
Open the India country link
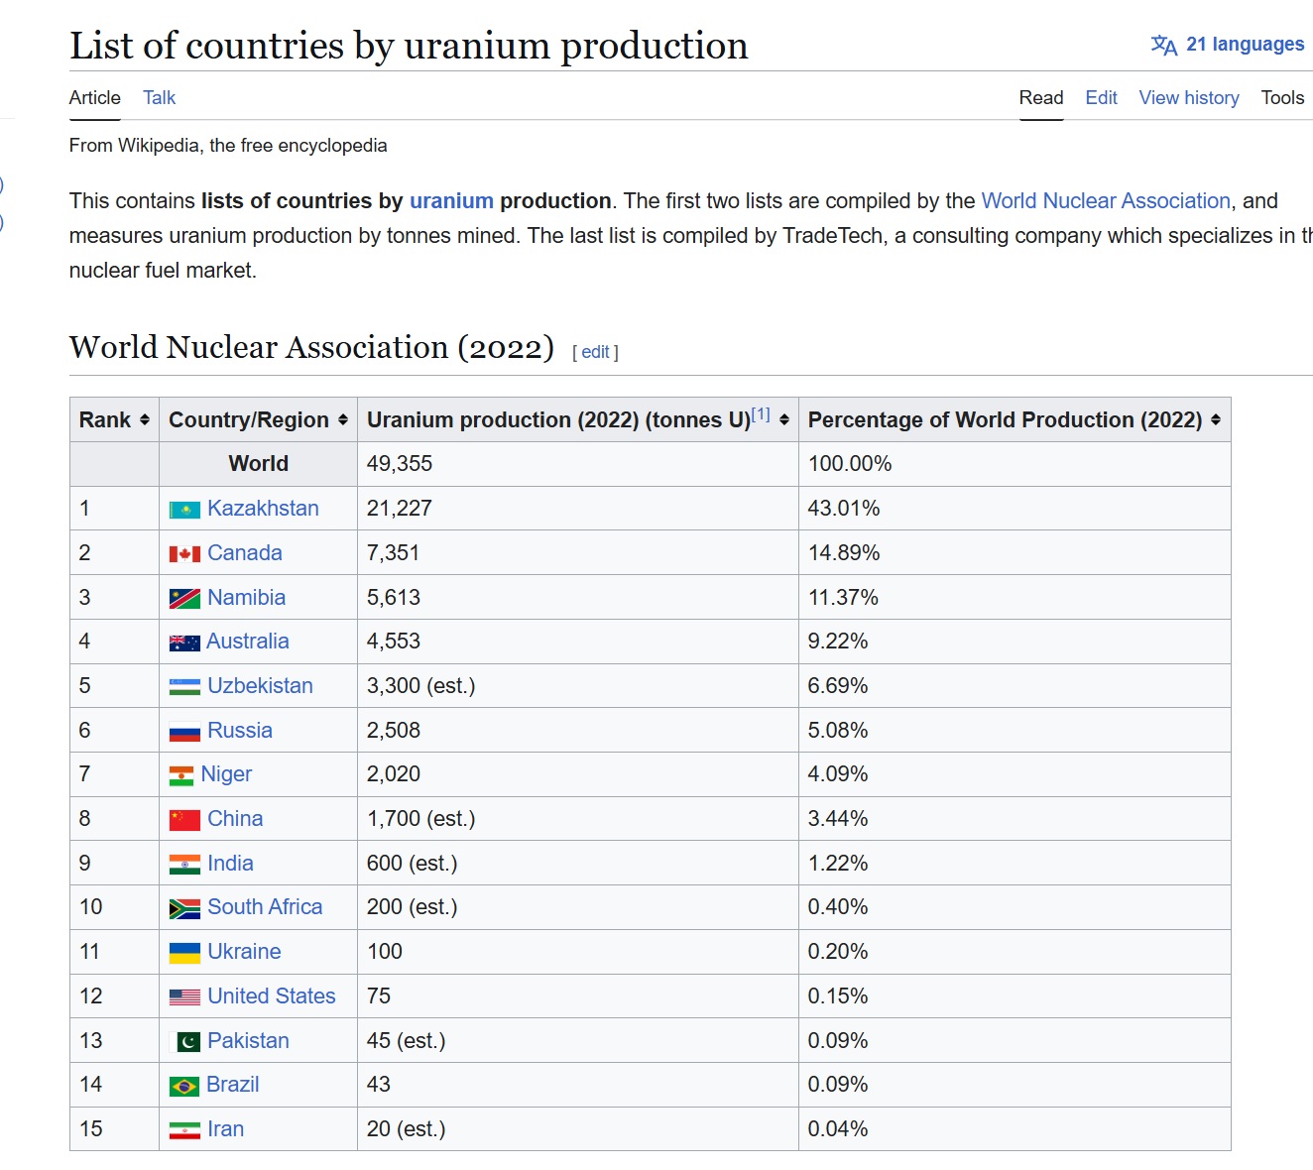(230, 864)
